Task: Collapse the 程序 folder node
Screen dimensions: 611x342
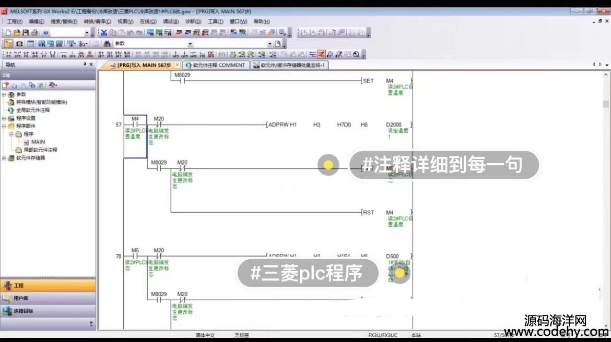Action: (x=11, y=134)
